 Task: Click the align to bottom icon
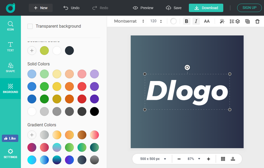click(233, 159)
